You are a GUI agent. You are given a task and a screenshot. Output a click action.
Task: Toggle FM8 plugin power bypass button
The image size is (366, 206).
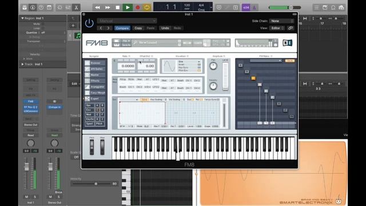[x=89, y=23]
